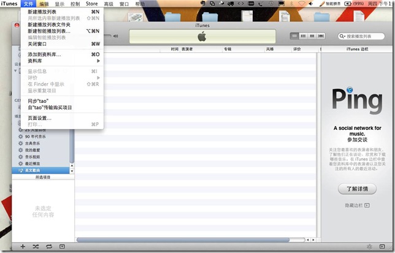The height and width of the screenshot is (253, 395).
Task: Click the music note icon of 英文歌曲
Action: tap(21, 170)
